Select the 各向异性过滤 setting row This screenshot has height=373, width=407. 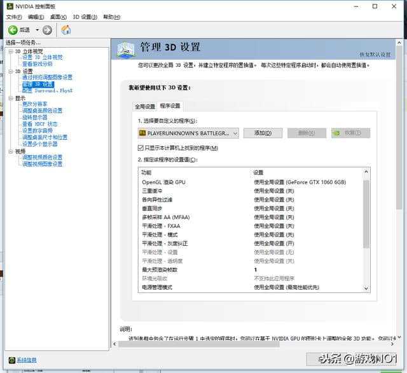(x=251, y=200)
